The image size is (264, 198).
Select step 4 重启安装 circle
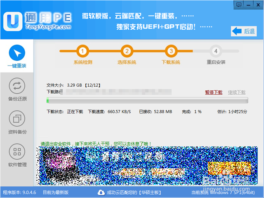[x=216, y=51]
